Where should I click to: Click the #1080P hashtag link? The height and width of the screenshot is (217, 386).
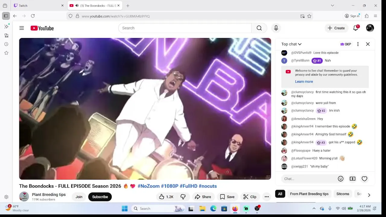point(170,186)
